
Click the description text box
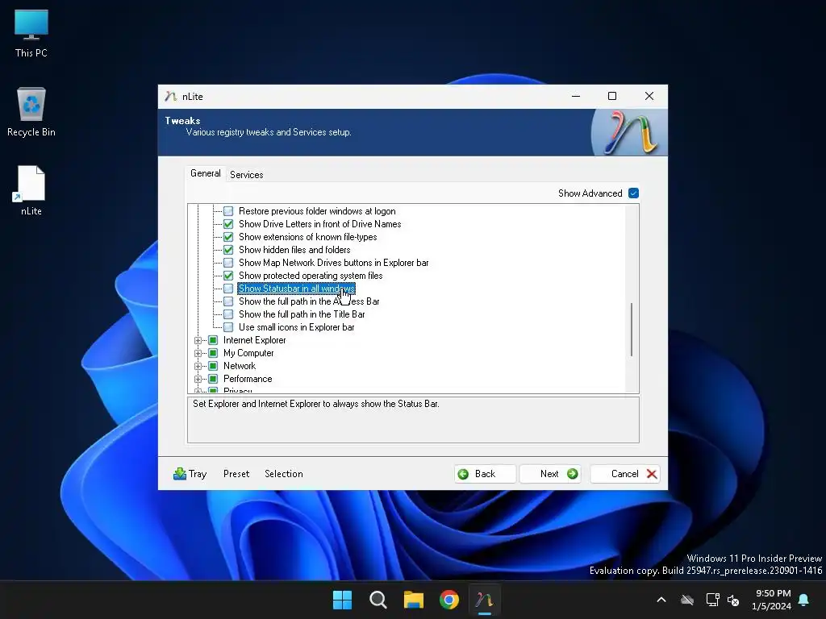click(413, 420)
